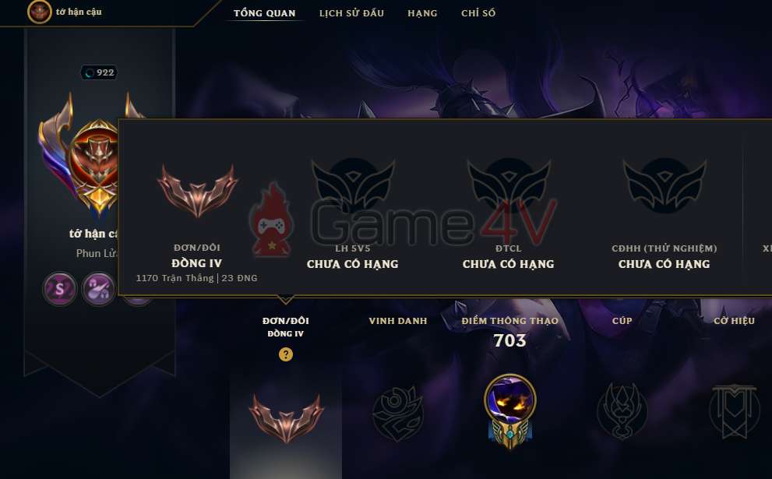
Task: Click the Cờ Hiệu banner emblem icon
Action: 734,411
